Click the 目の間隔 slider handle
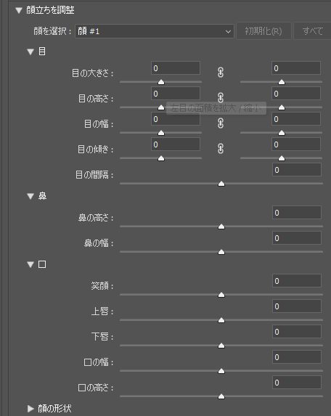 pyautogui.click(x=221, y=184)
